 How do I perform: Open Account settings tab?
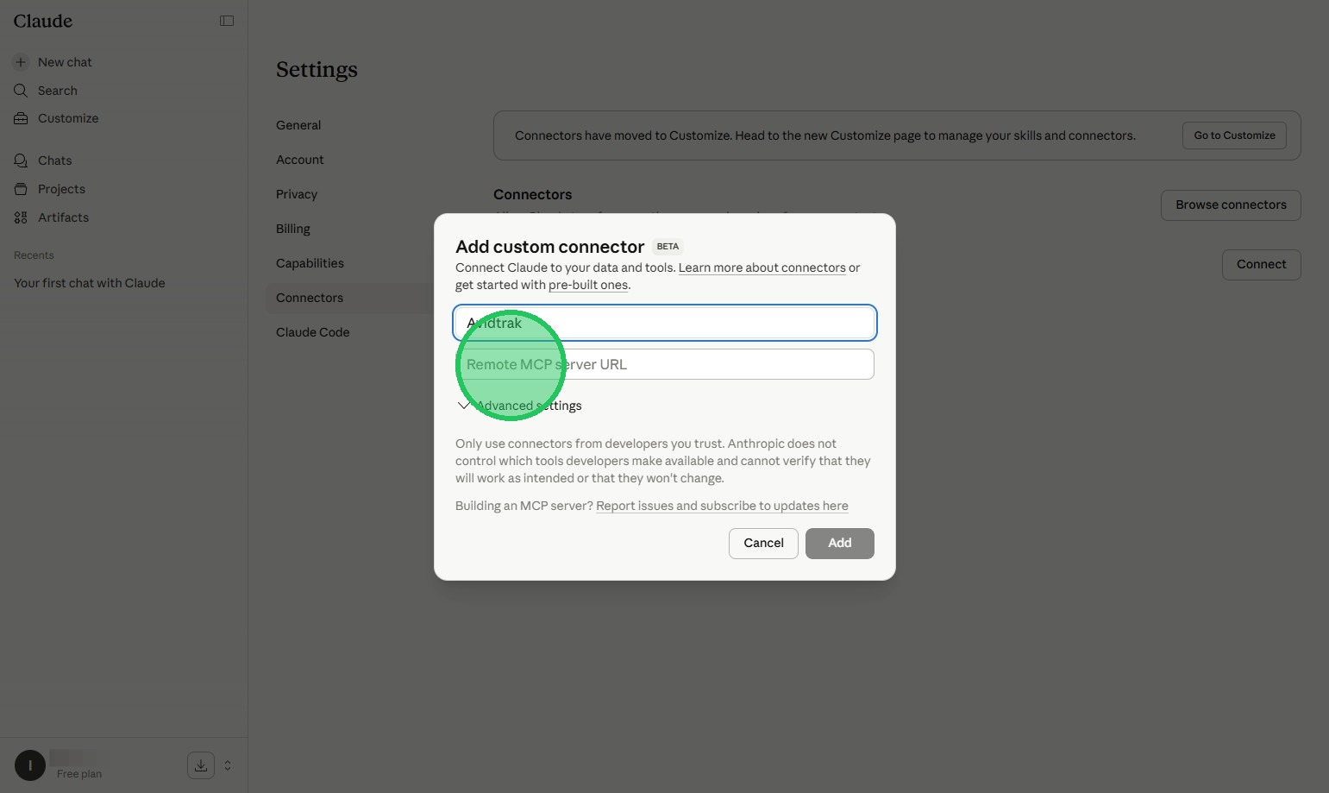(x=300, y=160)
